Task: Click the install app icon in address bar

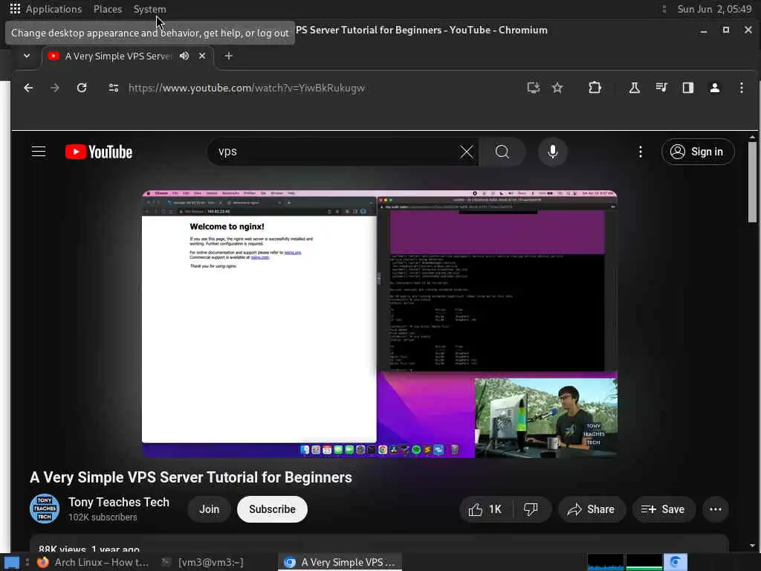Action: (534, 88)
